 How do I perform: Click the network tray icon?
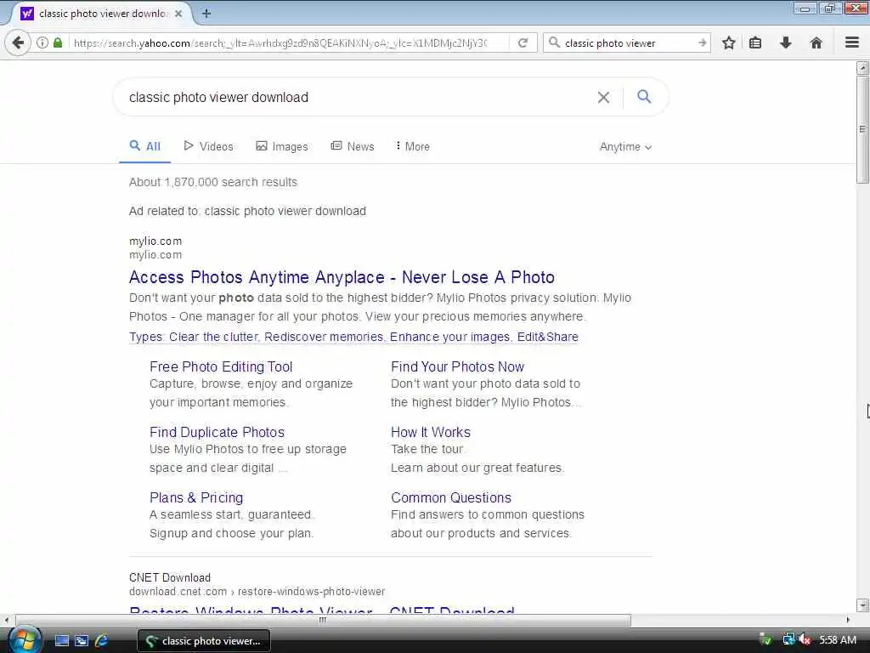point(788,639)
